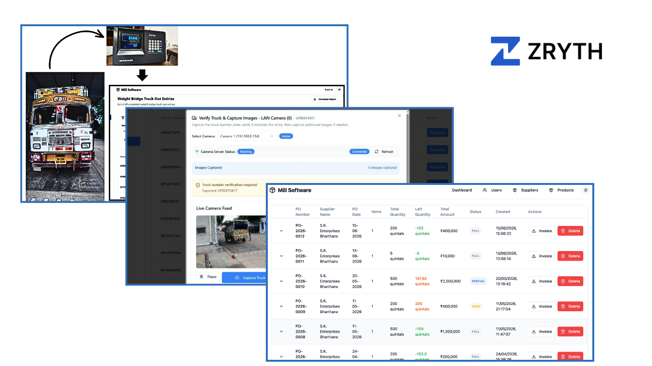Screen dimensions: 652x366
Task: Expand row PO-2026-0009
Action: [281, 306]
